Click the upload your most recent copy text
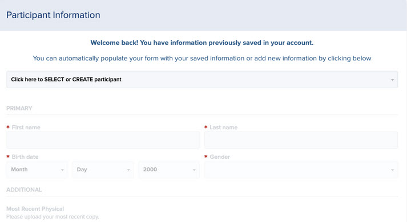The image size is (407, 222). click(53, 217)
